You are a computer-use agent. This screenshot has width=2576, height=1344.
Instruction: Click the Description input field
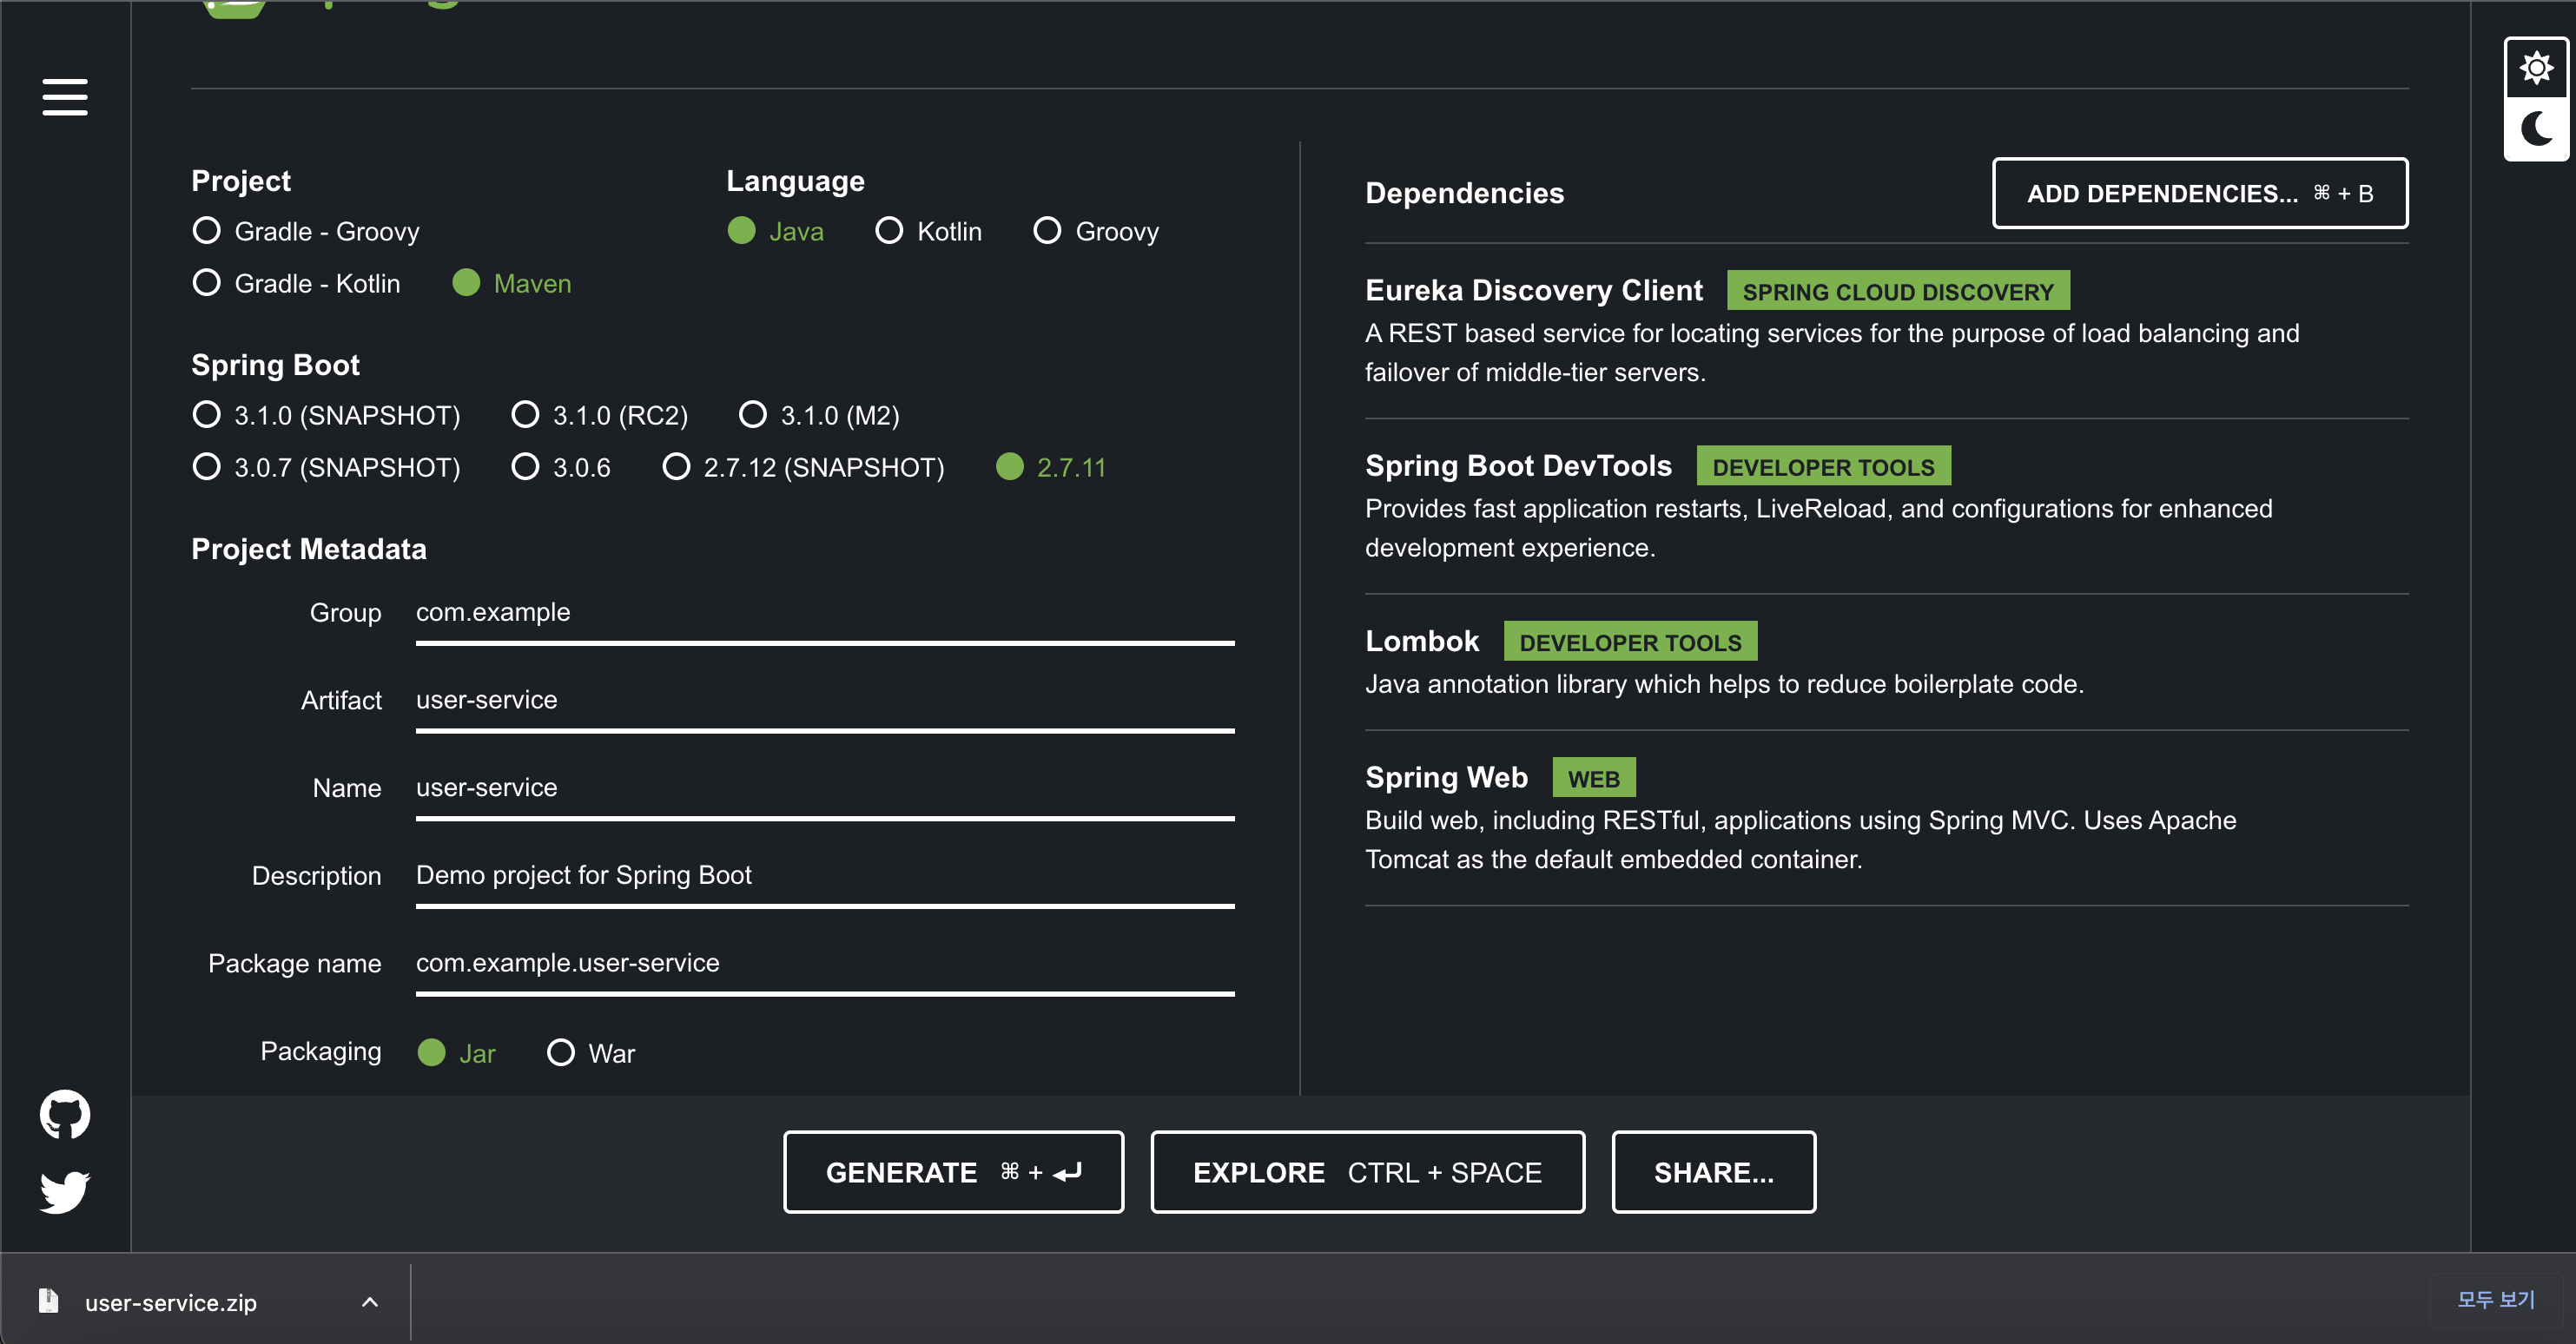pyautogui.click(x=825, y=877)
